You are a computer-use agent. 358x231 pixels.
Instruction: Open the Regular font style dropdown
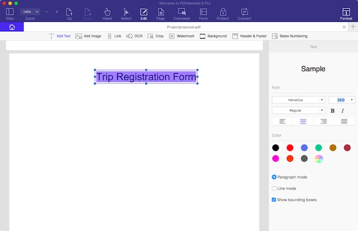[x=298, y=110]
